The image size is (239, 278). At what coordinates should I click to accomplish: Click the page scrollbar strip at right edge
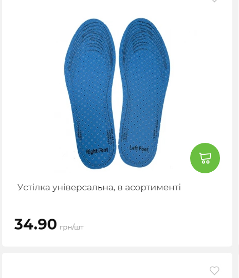pyautogui.click(x=238, y=139)
